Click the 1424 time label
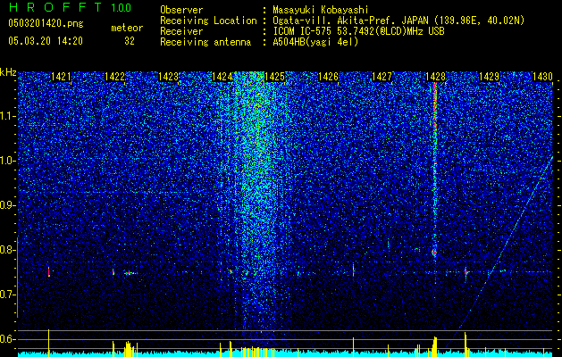This screenshot has width=562, height=357. (222, 76)
